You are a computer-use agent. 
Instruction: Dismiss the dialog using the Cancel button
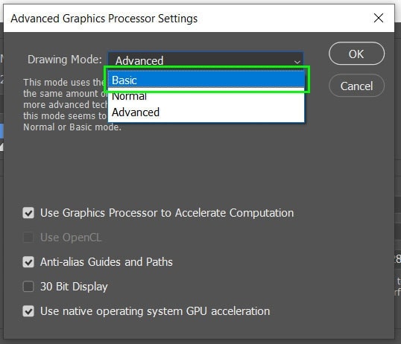pyautogui.click(x=356, y=86)
